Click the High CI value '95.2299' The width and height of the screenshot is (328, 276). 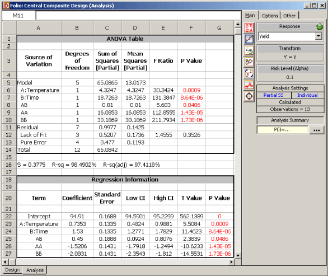tap(163, 216)
